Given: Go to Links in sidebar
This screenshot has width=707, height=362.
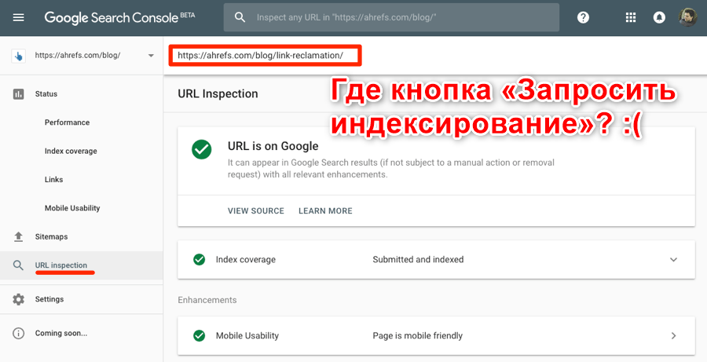Looking at the screenshot, I should click(x=54, y=180).
